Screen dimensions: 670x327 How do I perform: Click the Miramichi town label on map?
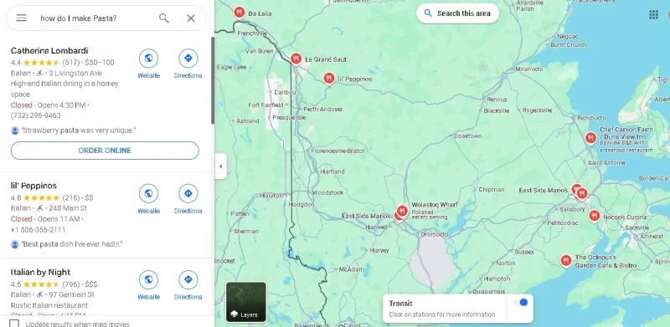pos(529,69)
